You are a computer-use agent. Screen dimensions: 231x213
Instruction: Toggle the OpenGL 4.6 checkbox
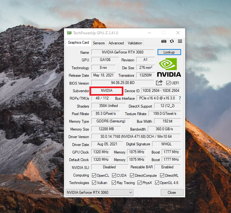tap(157, 183)
